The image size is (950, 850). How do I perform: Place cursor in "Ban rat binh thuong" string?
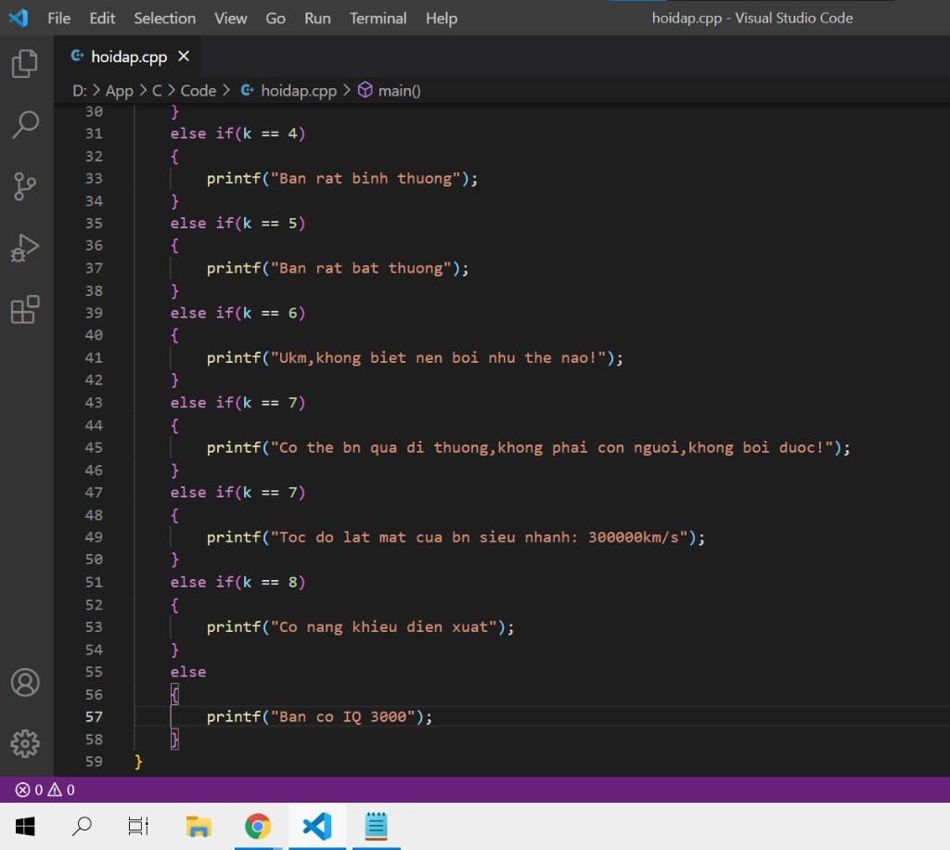click(366, 178)
